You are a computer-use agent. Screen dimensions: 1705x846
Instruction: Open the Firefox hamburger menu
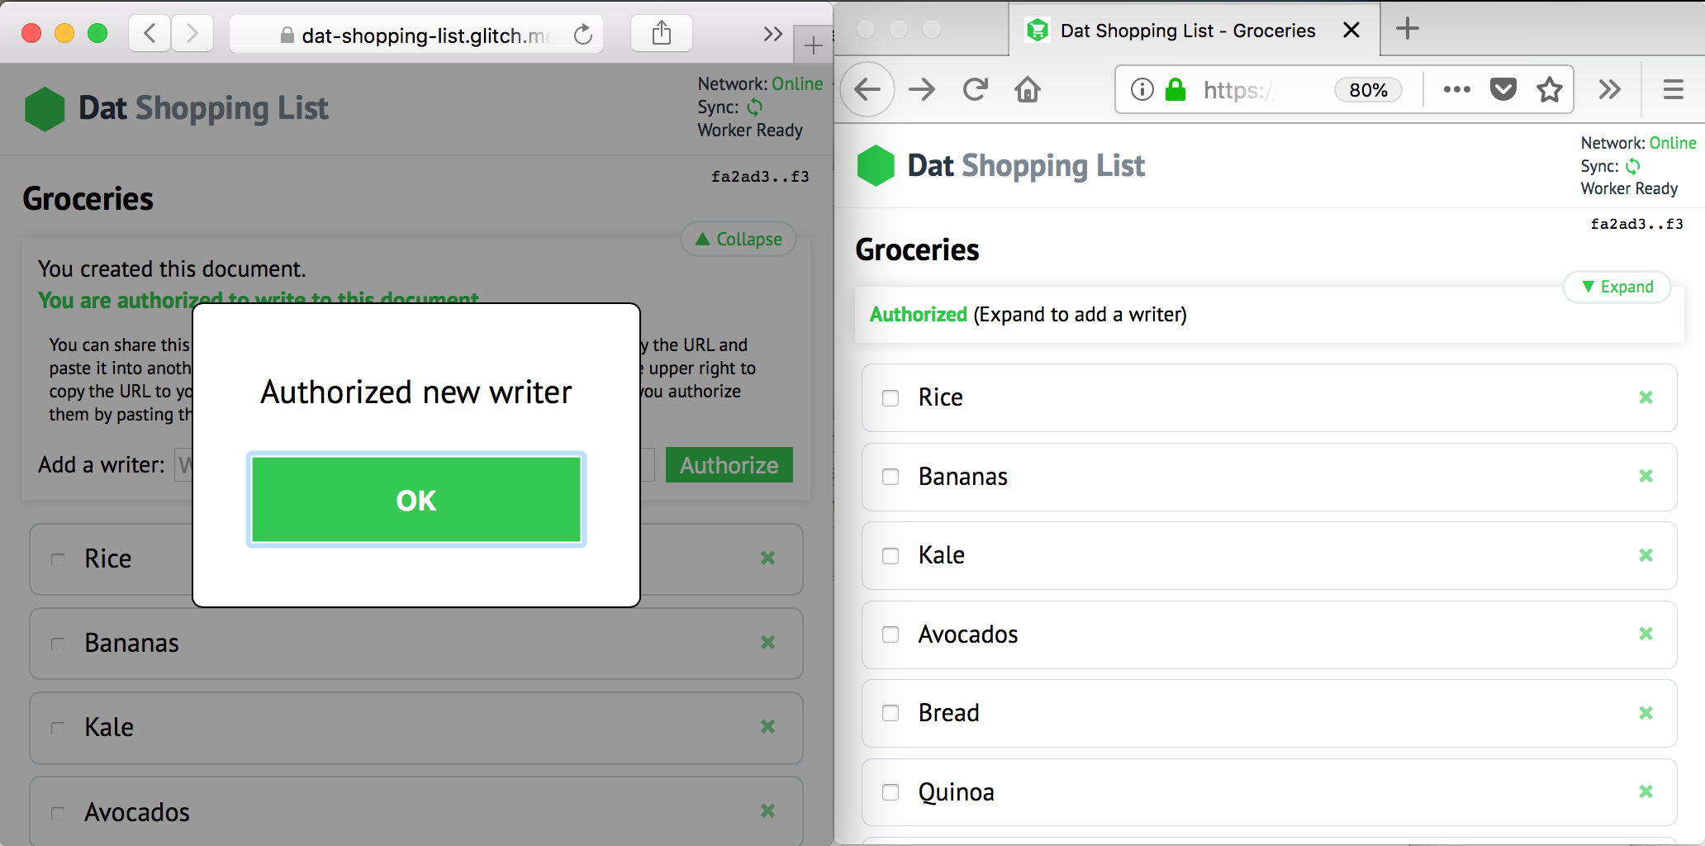pyautogui.click(x=1674, y=89)
